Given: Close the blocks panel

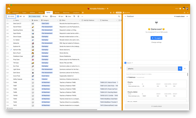Looking at the screenshot, I should coord(188,12).
